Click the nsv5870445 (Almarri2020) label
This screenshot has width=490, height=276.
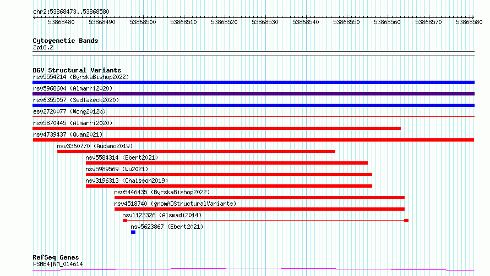coord(73,123)
